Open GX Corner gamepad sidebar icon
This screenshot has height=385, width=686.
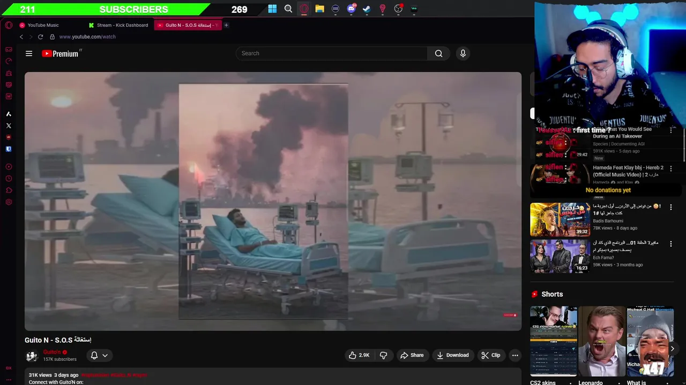9,49
